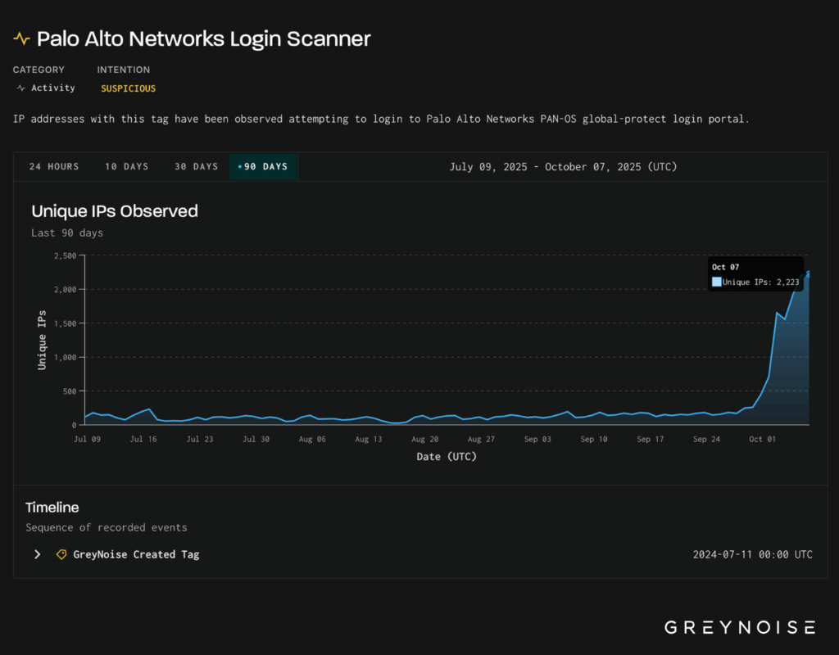Click the Unique IPs Observed heading
This screenshot has height=655, width=839.
115,211
